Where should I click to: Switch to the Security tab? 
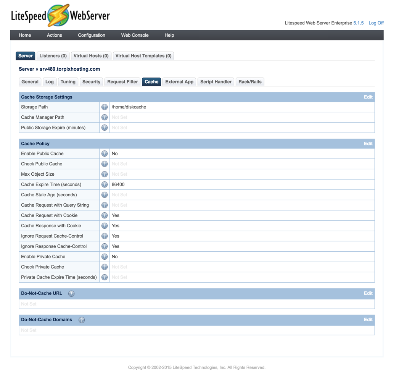(91, 82)
